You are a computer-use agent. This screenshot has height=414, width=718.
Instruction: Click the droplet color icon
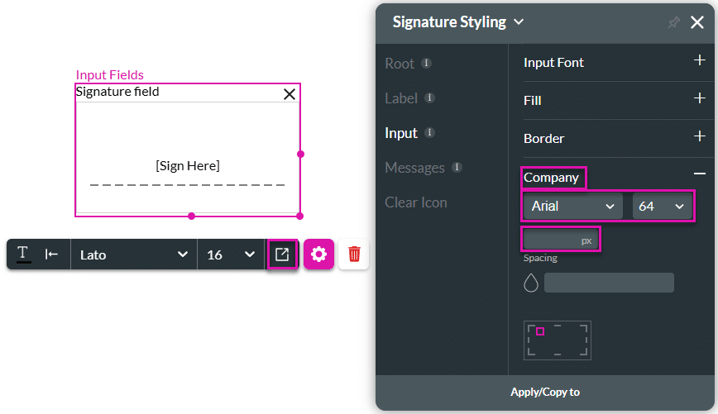tap(531, 283)
